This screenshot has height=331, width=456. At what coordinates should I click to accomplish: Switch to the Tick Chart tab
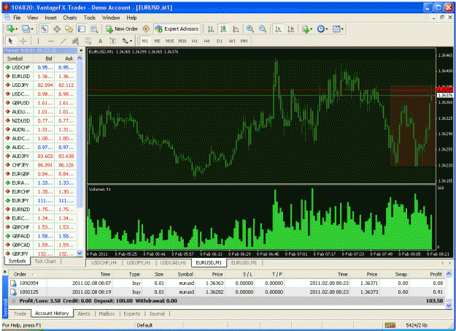click(x=45, y=261)
